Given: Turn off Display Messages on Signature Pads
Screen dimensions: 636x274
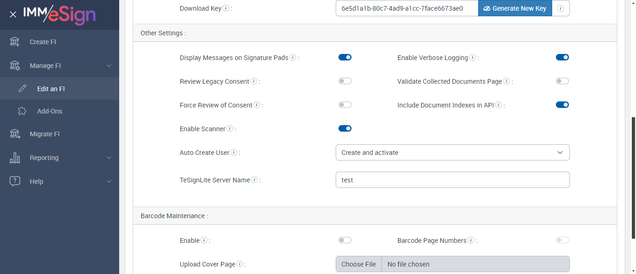Looking at the screenshot, I should (x=345, y=57).
